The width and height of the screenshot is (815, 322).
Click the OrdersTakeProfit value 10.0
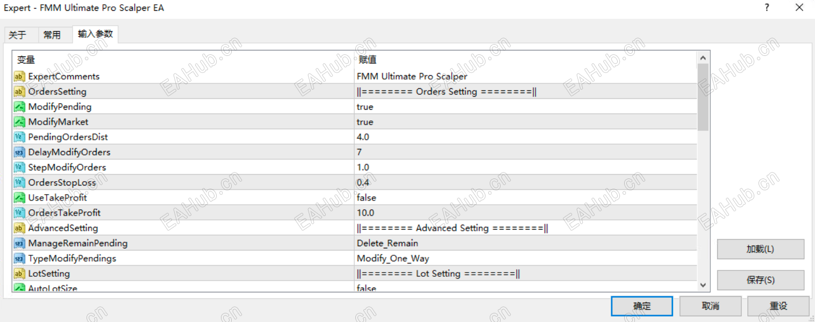point(366,213)
